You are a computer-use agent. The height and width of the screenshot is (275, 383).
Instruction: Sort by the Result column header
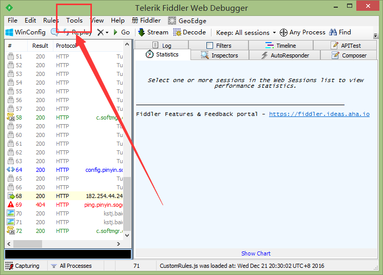pyautogui.click(x=41, y=46)
